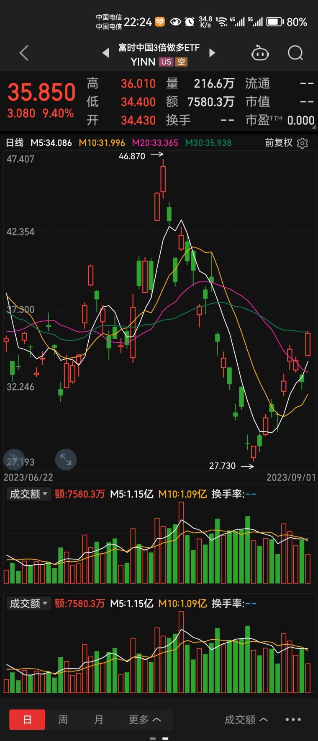The width and height of the screenshot is (318, 741).
Task: Tap M5:1.15亿 in first volume panel
Action: [131, 494]
